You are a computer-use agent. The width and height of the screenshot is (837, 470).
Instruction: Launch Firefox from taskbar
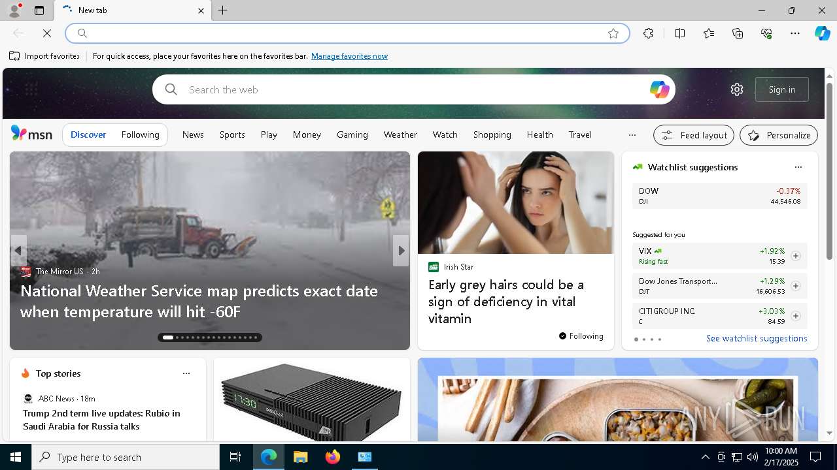click(333, 457)
